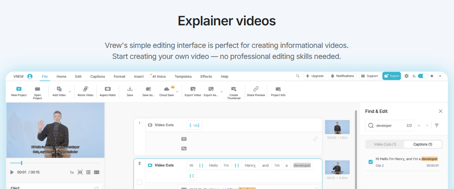This screenshot has width=454, height=189.
Task: Open the Effects menu tab
Action: [x=206, y=76]
